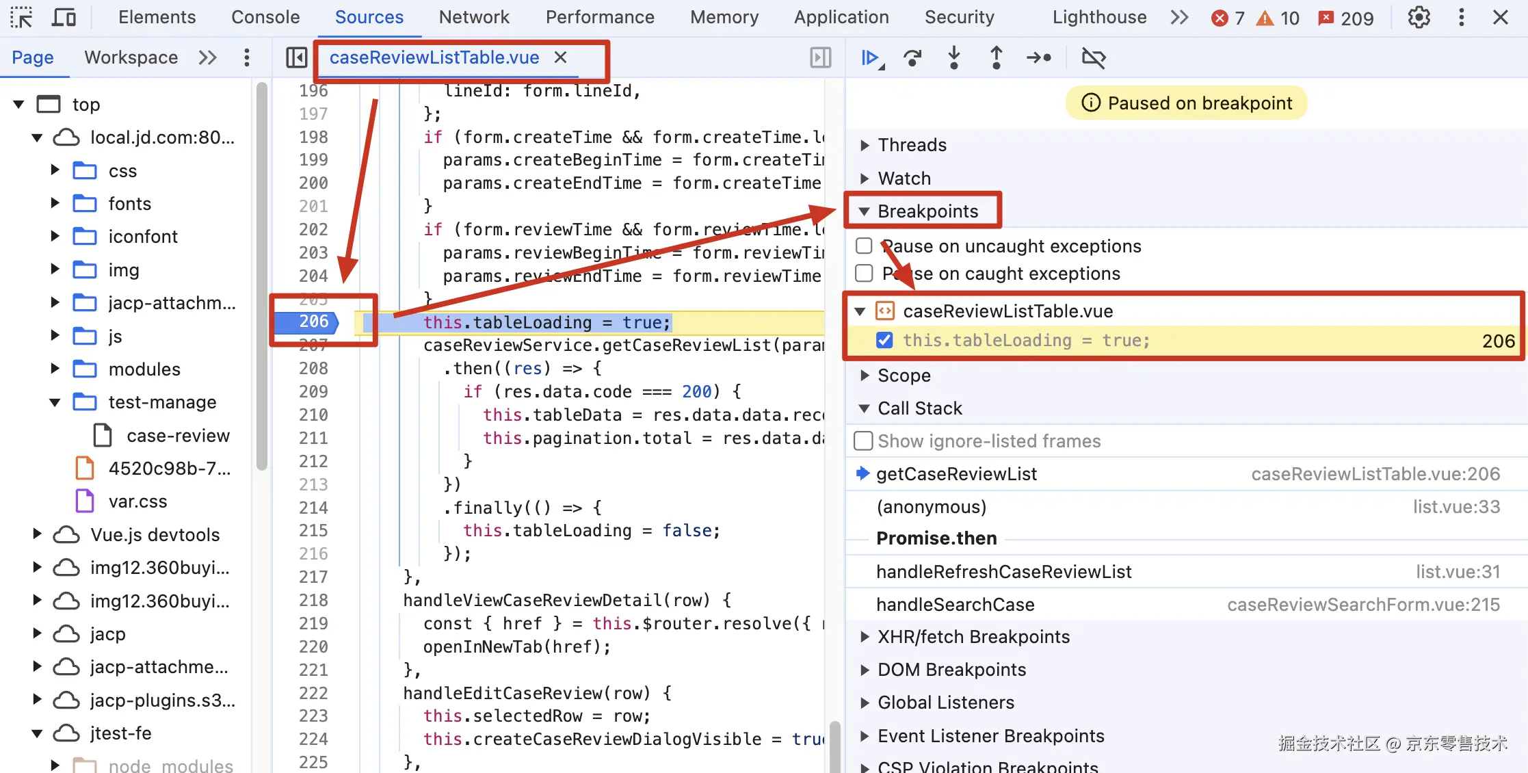The height and width of the screenshot is (773, 1528).
Task: Uncheck breakpoint at line 206
Action: (x=884, y=341)
